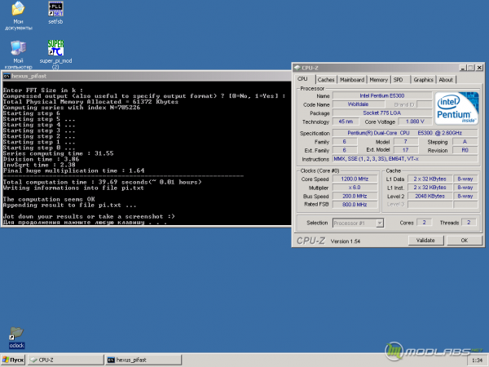Click the Ext. Model value 17

(405, 150)
